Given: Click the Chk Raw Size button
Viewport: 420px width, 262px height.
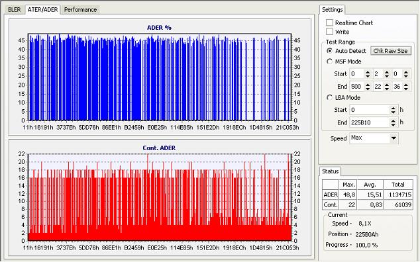Looking at the screenshot, I should 391,50.
